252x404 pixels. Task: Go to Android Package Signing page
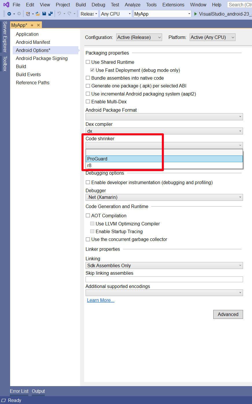pyautogui.click(x=42, y=58)
